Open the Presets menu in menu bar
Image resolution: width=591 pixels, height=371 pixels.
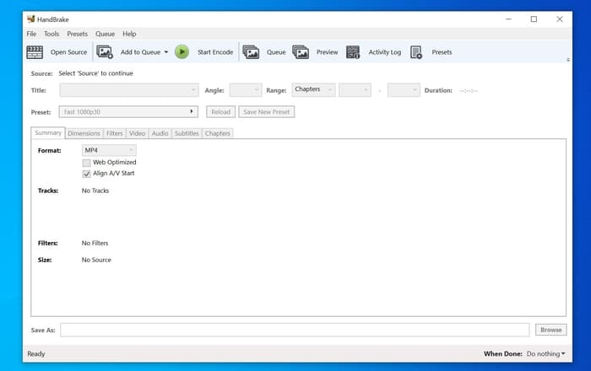78,34
